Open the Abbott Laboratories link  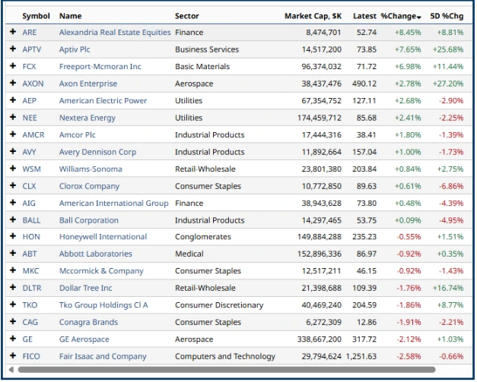96,254
